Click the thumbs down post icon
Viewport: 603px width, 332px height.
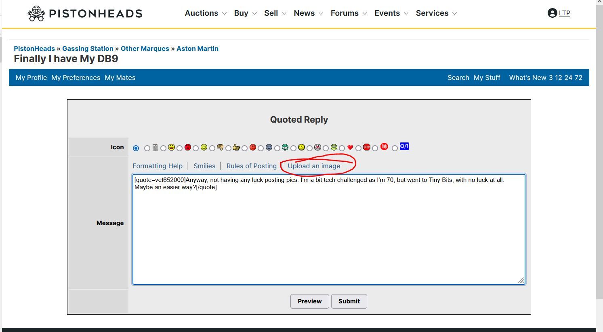click(220, 147)
